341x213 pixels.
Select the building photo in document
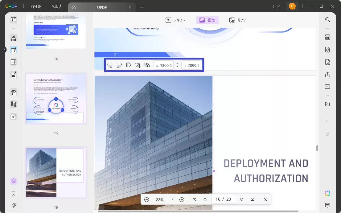154,143
